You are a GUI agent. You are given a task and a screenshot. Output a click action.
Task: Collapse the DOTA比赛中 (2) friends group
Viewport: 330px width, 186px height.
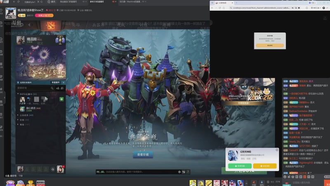click(27, 94)
